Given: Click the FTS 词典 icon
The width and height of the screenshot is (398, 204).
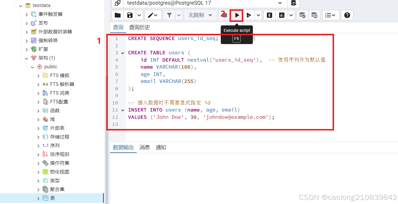Looking at the screenshot, I should [45, 93].
